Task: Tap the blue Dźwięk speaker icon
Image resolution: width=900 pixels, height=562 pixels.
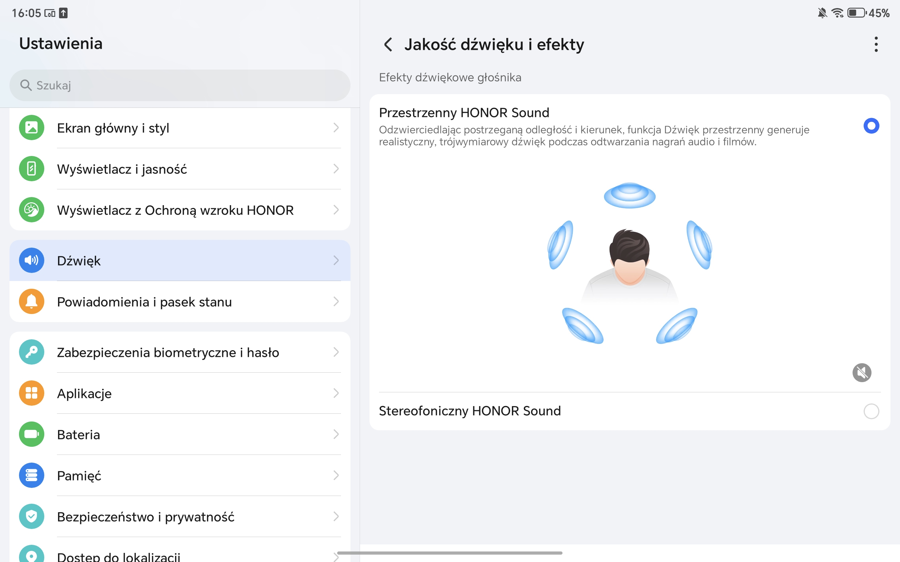Action: (32, 260)
